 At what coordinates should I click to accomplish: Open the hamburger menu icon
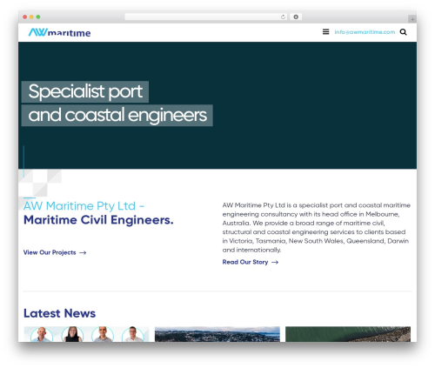[325, 32]
